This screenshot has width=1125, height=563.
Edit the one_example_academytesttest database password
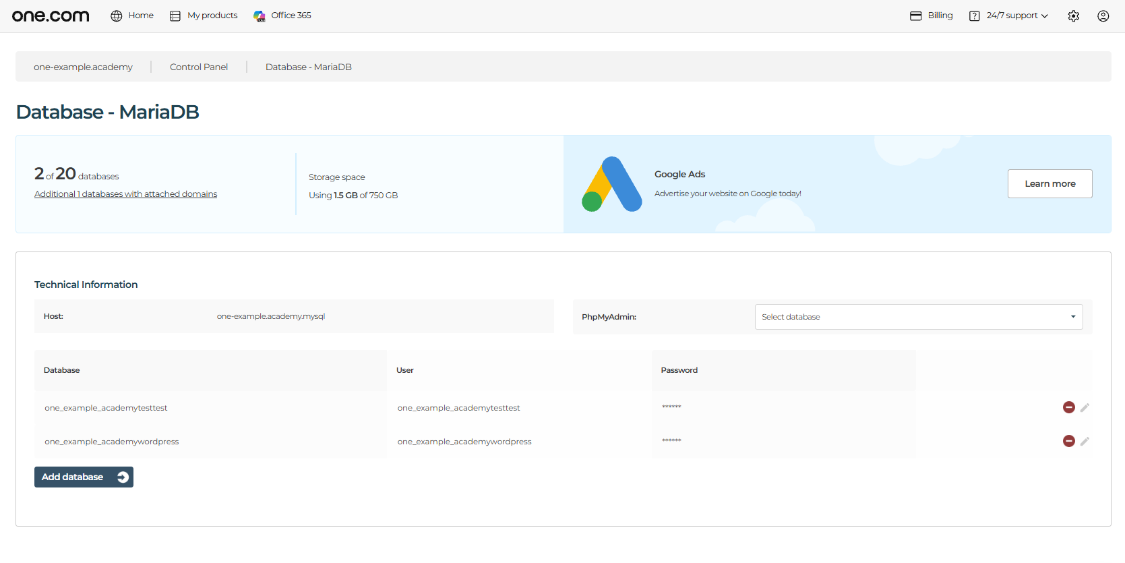click(x=1085, y=407)
